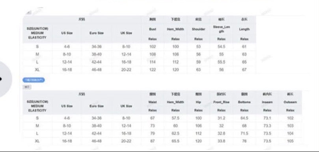Click the sleeve length 54.5 cell
Image resolution: width=319 pixels, height=152 pixels.
coord(221,46)
